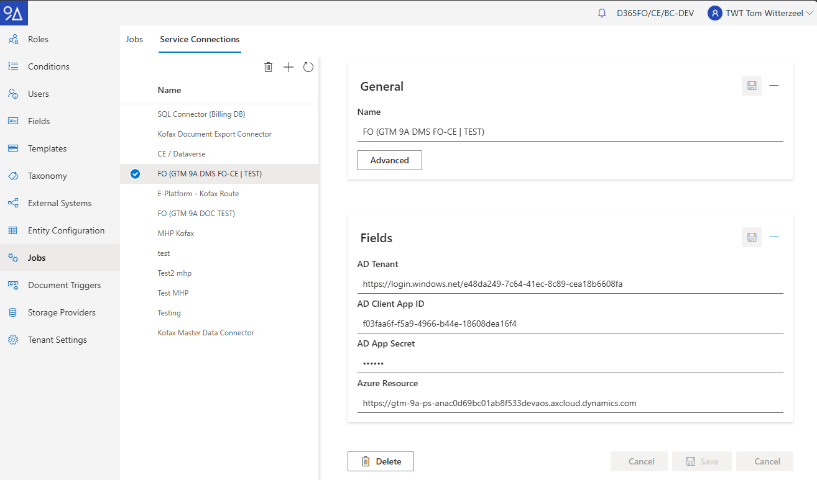Click the External Systems icon
Viewport: 817px width, 480px height.
(x=13, y=203)
